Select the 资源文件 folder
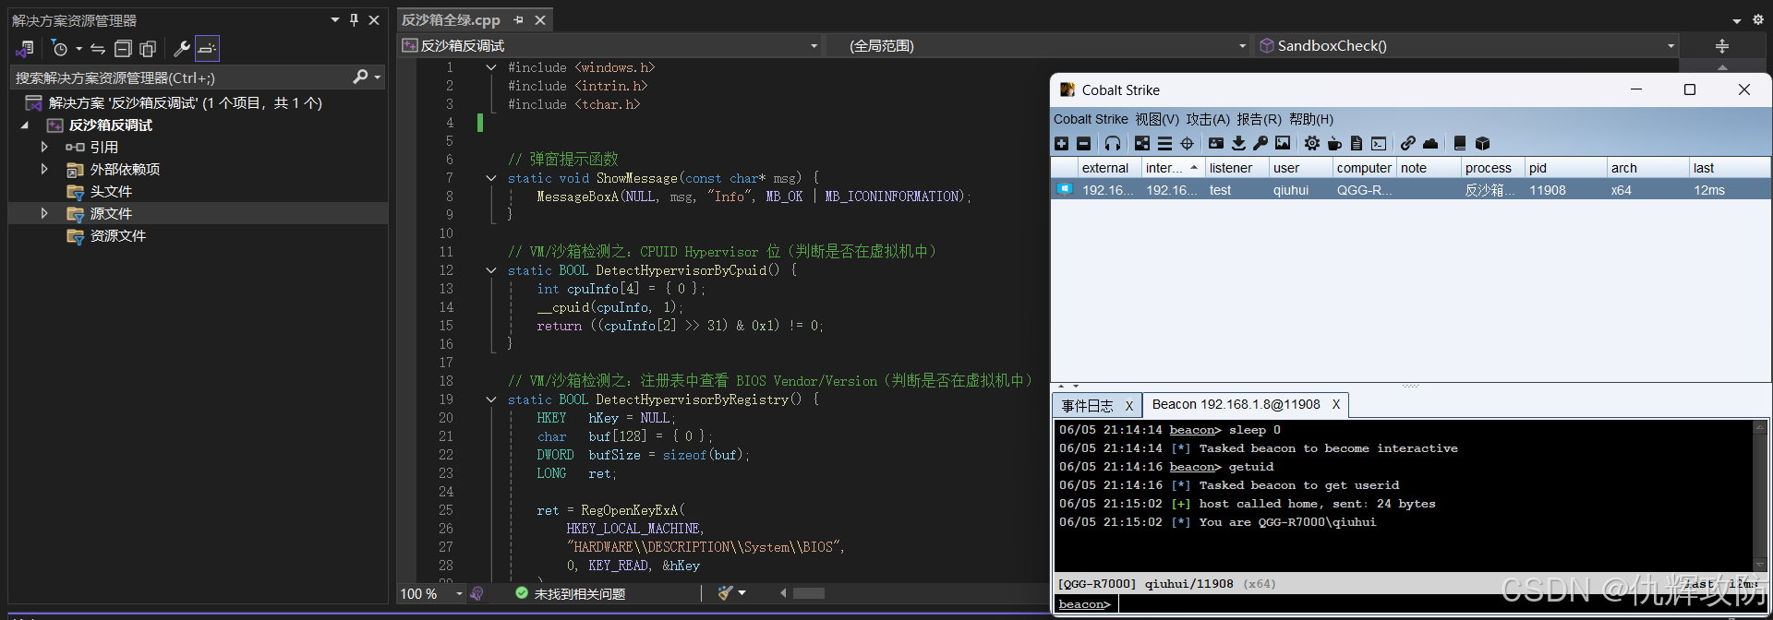 tap(118, 235)
